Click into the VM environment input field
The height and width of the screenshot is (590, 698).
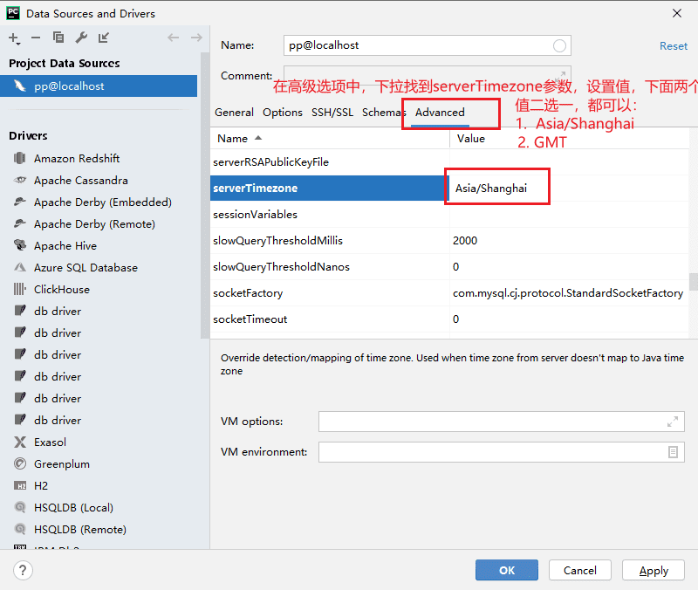pos(501,452)
